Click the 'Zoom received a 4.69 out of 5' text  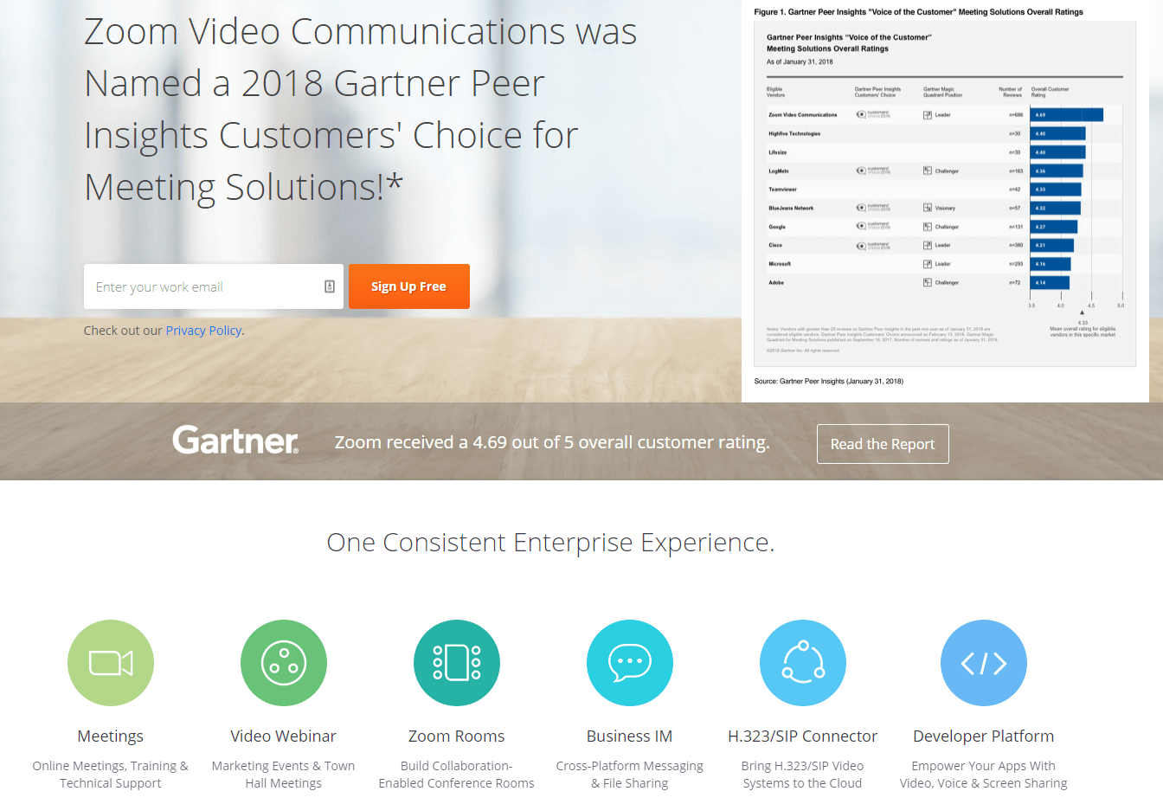coord(552,442)
